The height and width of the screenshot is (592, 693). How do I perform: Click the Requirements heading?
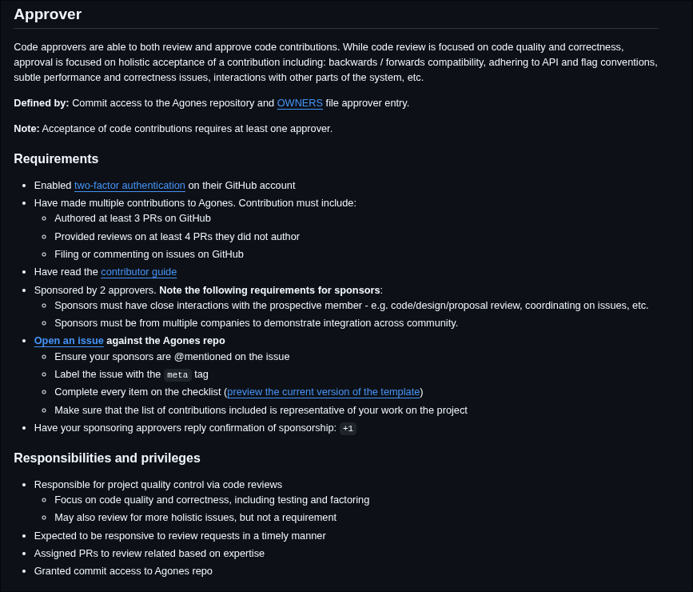coord(56,159)
